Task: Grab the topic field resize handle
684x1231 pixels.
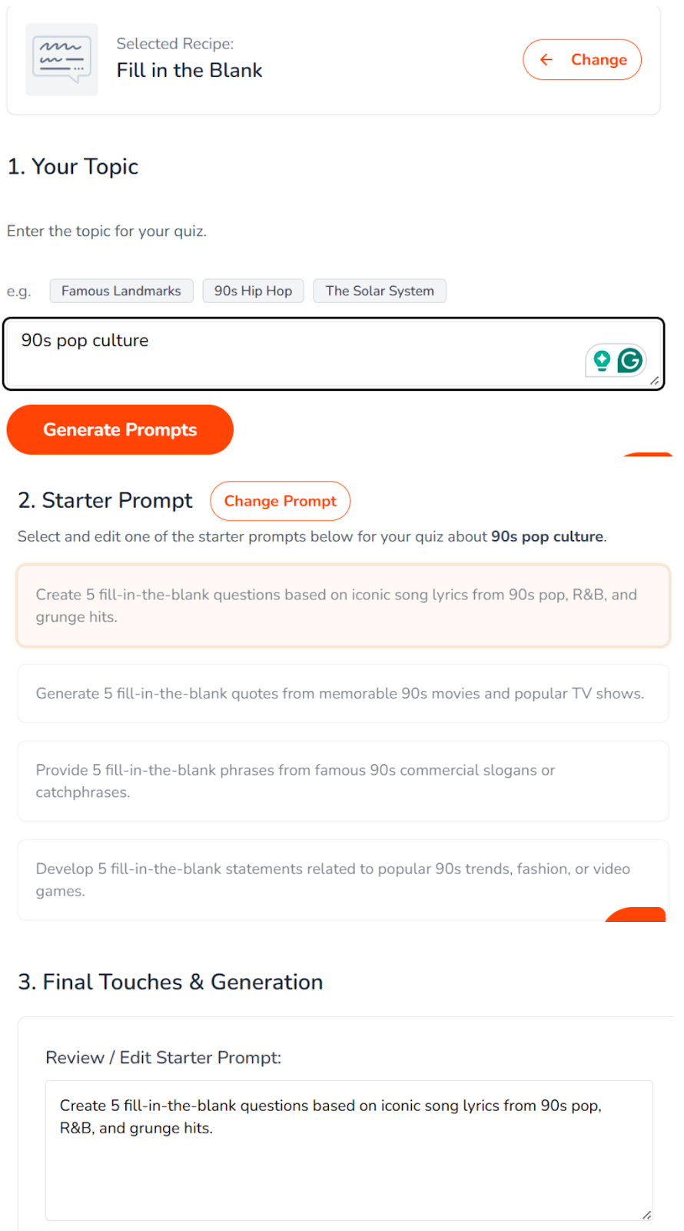Action: click(x=654, y=380)
